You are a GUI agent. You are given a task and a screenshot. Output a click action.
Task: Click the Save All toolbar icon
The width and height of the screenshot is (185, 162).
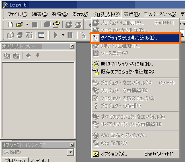click(x=47, y=25)
